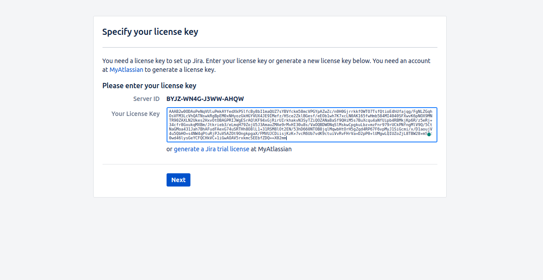Click the license key line starting TR90ZAXLN2Ukes2
This screenshot has height=280, width=543.
click(x=300, y=120)
